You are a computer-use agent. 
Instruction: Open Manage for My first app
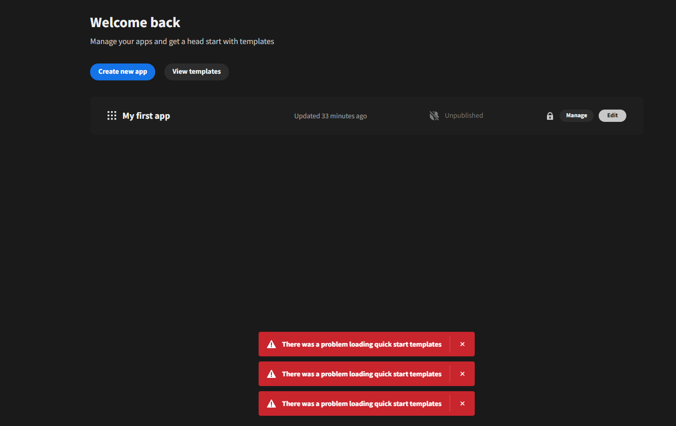(577, 116)
